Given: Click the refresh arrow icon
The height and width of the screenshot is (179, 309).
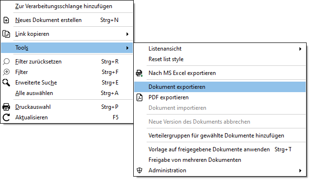Looking at the screenshot, I should point(6,117).
